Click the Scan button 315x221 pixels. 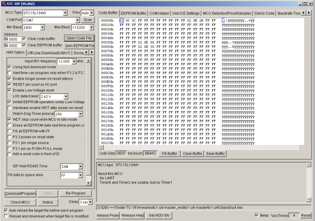tap(88, 20)
